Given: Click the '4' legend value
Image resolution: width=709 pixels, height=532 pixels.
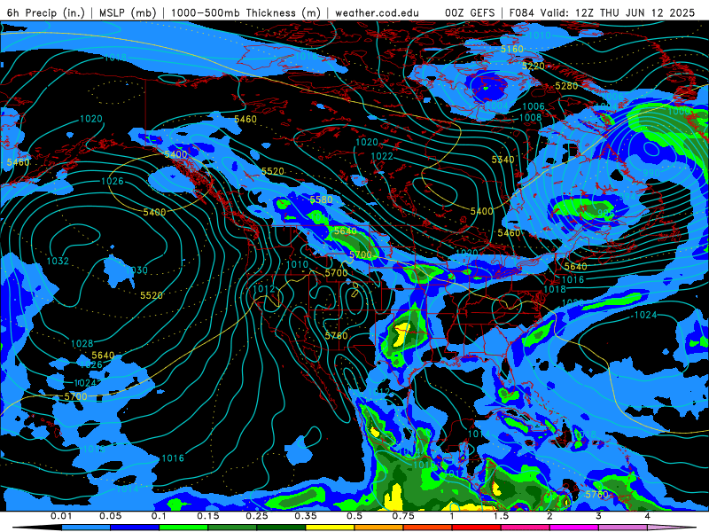Looking at the screenshot, I should [x=648, y=516].
